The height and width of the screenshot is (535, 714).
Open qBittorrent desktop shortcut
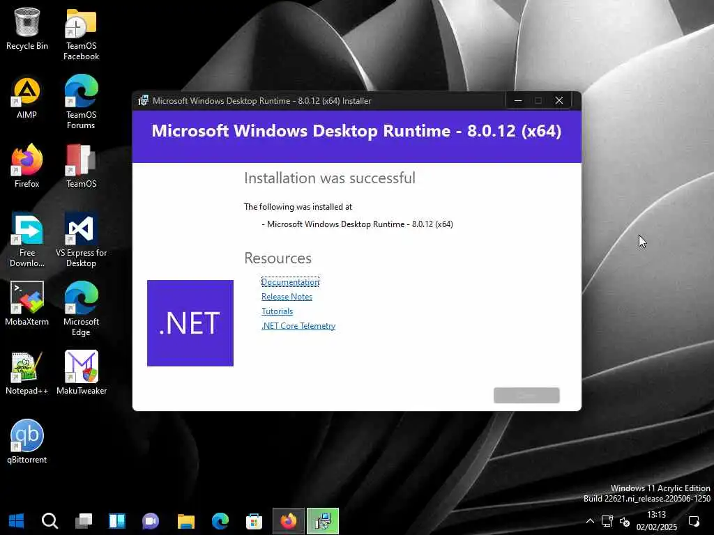[x=27, y=442]
